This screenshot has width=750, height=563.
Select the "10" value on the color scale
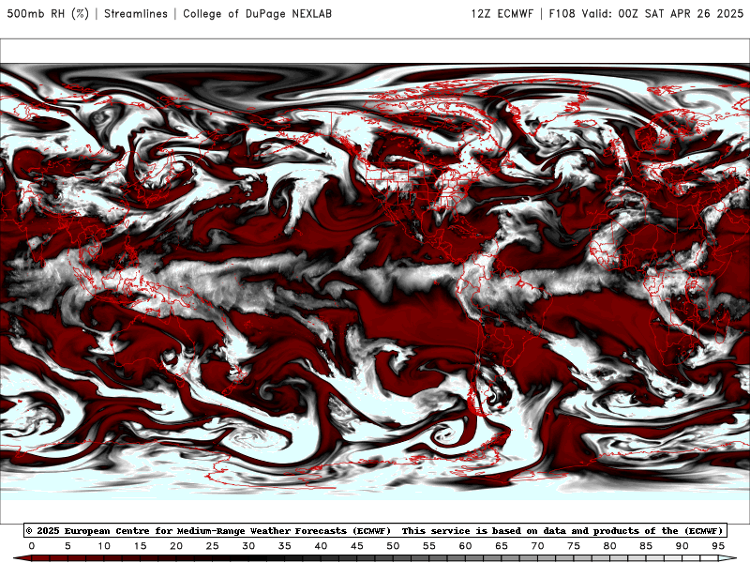(x=104, y=546)
